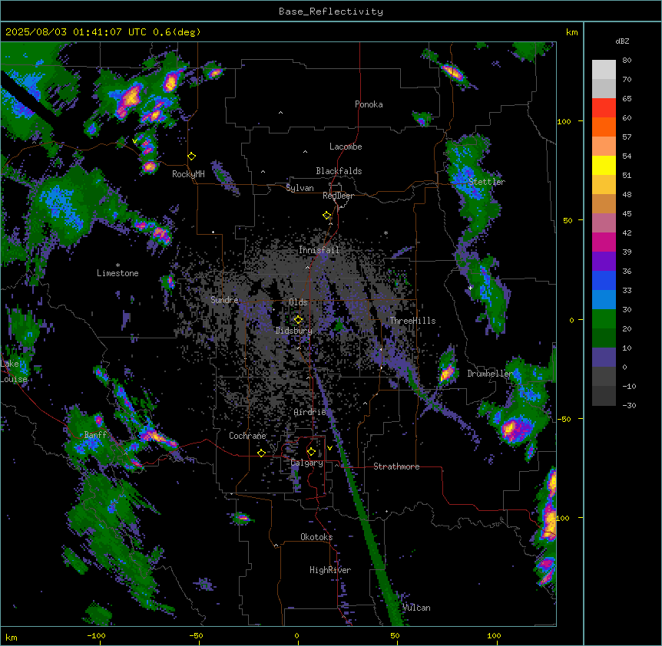The height and width of the screenshot is (646, 662).
Task: Click the Base_Reflectivity title
Action: (x=331, y=12)
